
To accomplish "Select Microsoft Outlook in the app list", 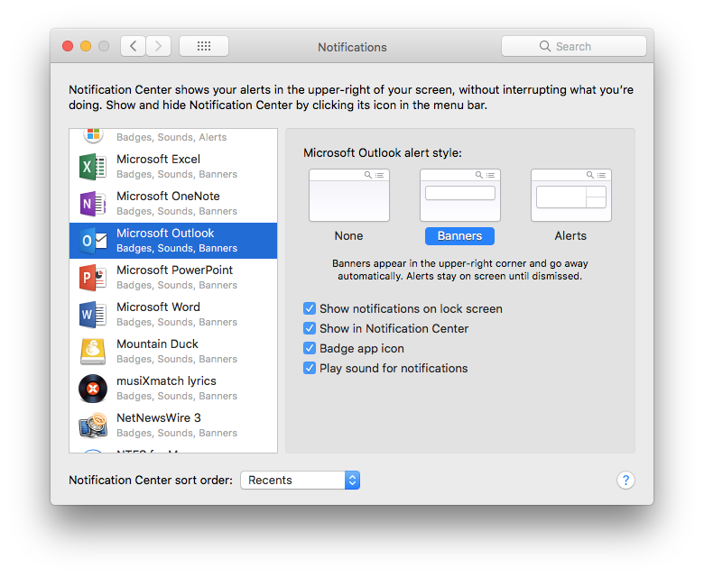I will (173, 241).
